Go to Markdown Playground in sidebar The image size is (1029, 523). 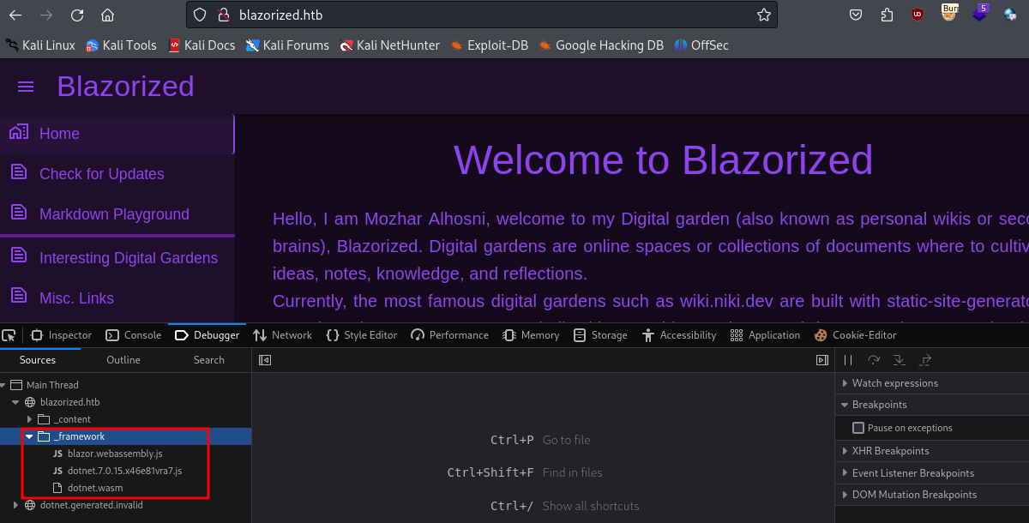point(114,214)
